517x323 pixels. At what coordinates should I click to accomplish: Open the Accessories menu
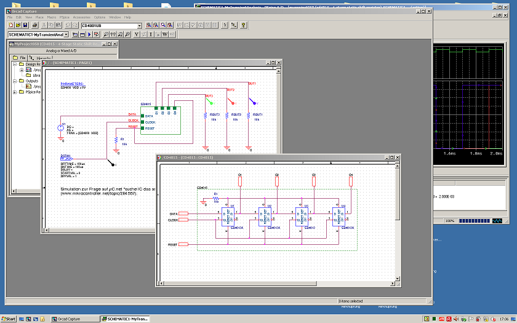point(81,17)
